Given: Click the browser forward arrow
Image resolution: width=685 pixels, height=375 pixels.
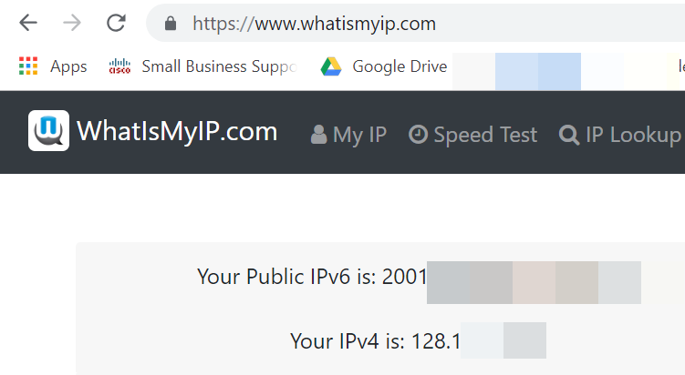Looking at the screenshot, I should (x=72, y=23).
